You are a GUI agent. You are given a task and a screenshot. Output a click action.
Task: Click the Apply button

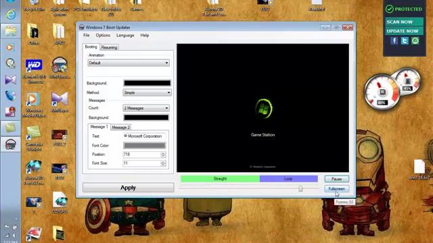point(128,188)
